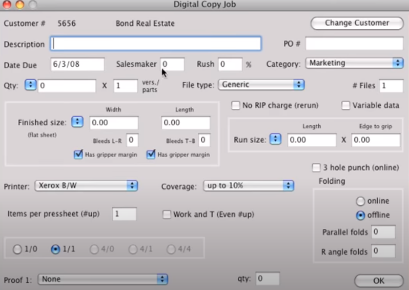Edit the Run size Length field
The width and height of the screenshot is (409, 290).
click(312, 140)
